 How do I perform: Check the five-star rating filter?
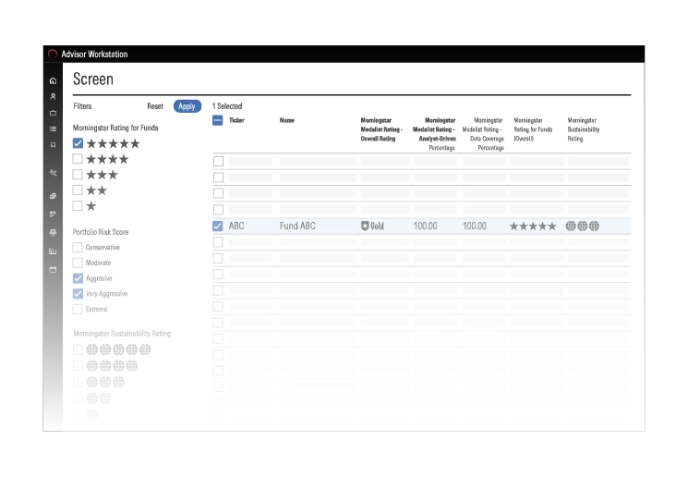[x=78, y=143]
